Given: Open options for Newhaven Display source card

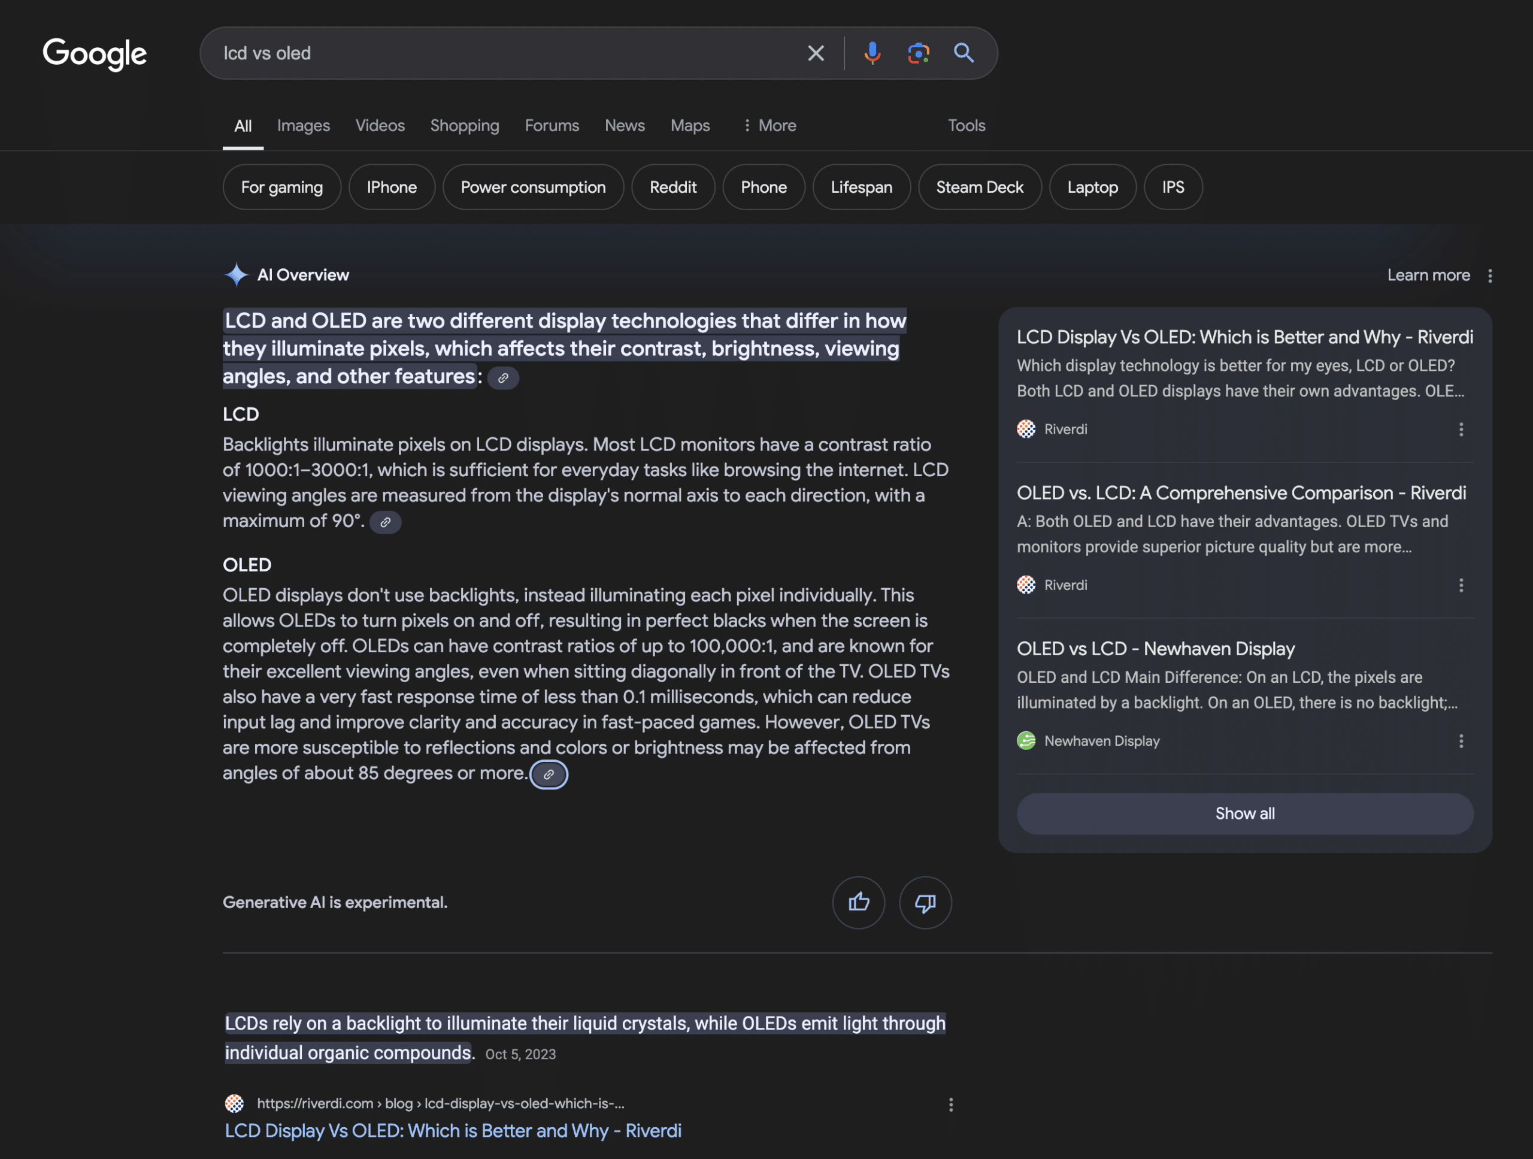Looking at the screenshot, I should point(1462,742).
